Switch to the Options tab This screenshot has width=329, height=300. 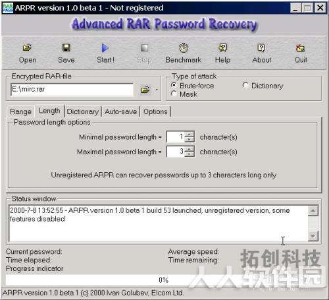155,111
